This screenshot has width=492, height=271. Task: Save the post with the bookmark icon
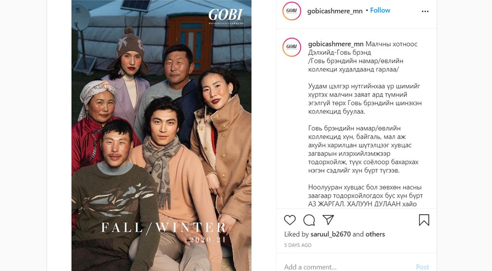pyautogui.click(x=424, y=220)
